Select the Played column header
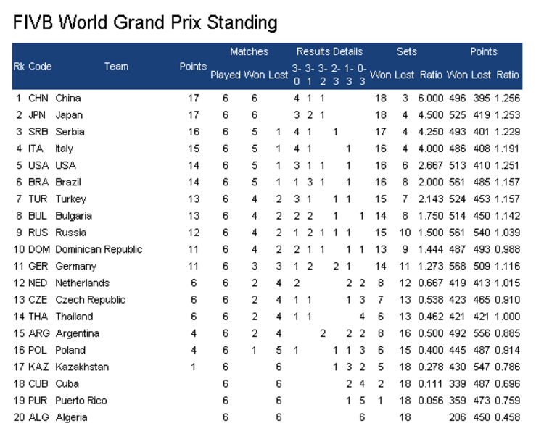544x447 pixels. 225,75
